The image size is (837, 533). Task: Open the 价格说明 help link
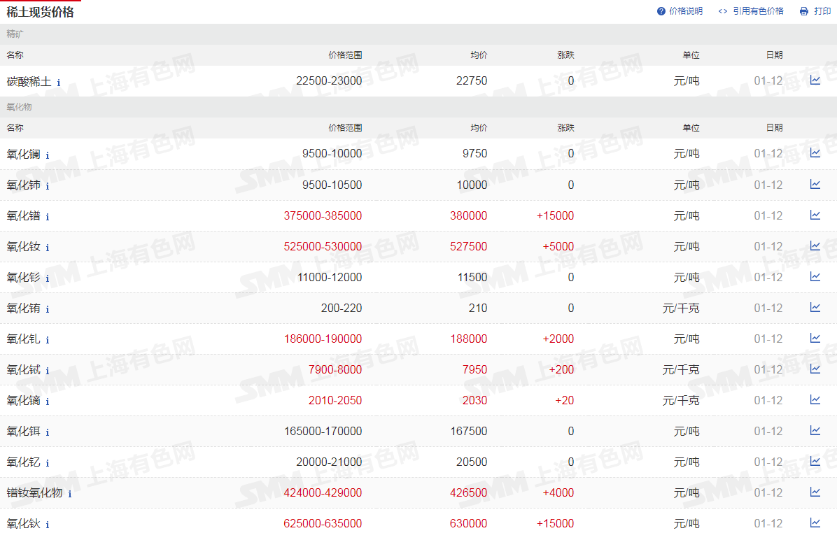pyautogui.click(x=680, y=11)
